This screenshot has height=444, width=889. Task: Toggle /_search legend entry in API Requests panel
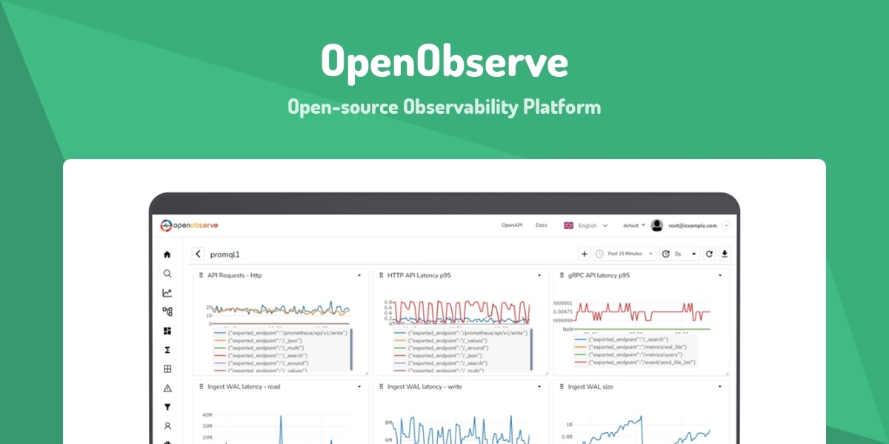(261, 355)
